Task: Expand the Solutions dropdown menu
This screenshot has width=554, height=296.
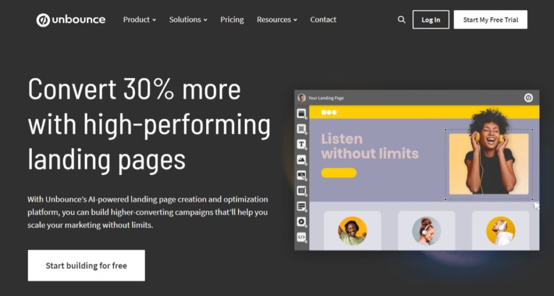Action: coord(188,20)
